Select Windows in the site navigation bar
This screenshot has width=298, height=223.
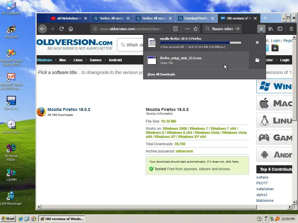point(44,60)
